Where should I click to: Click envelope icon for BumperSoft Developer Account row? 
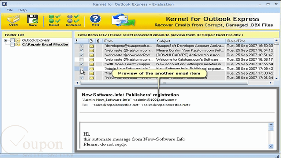coord(92,46)
